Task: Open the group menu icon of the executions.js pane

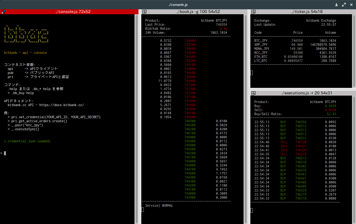Action: click(254, 93)
